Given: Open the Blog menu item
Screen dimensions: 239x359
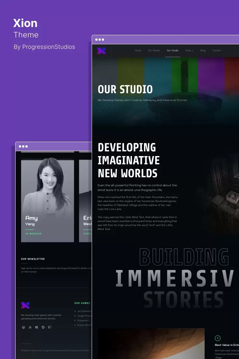Looking at the screenshot, I should coord(203,50).
